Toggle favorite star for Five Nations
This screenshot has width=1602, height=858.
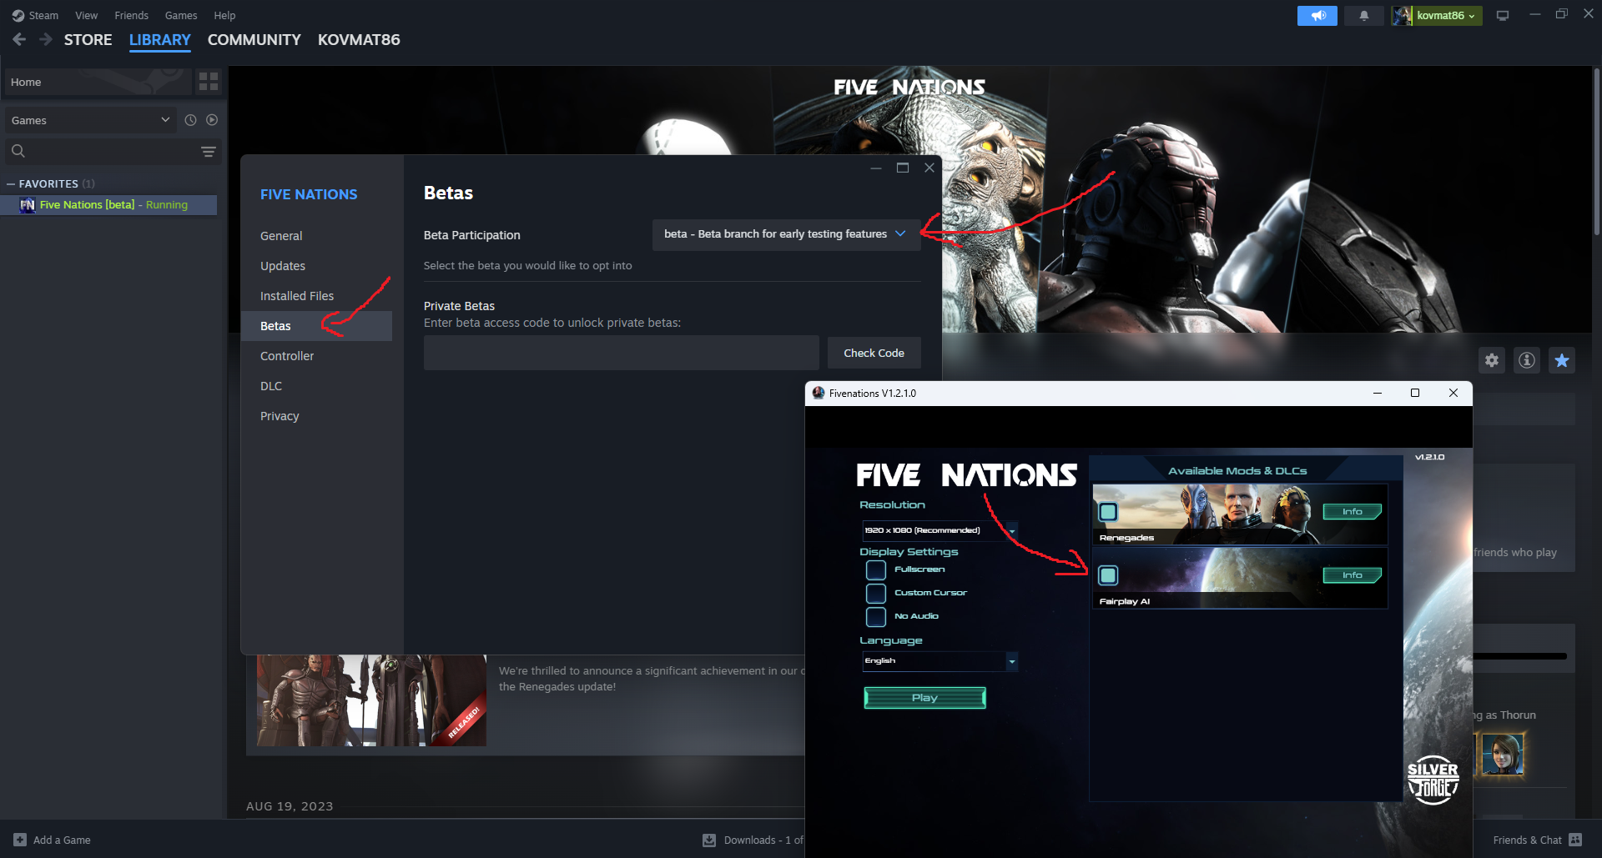pyautogui.click(x=1562, y=360)
